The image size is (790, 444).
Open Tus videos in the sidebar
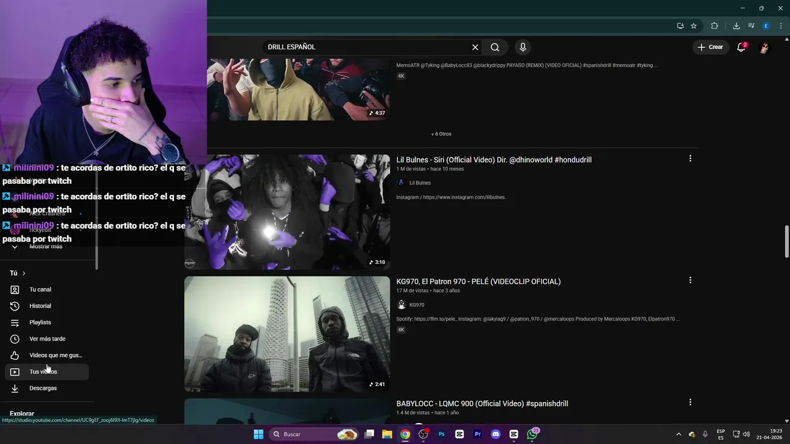click(47, 372)
